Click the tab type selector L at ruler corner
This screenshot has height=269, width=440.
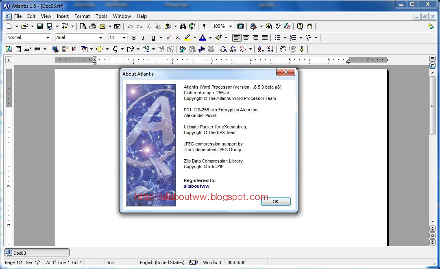click(x=9, y=60)
